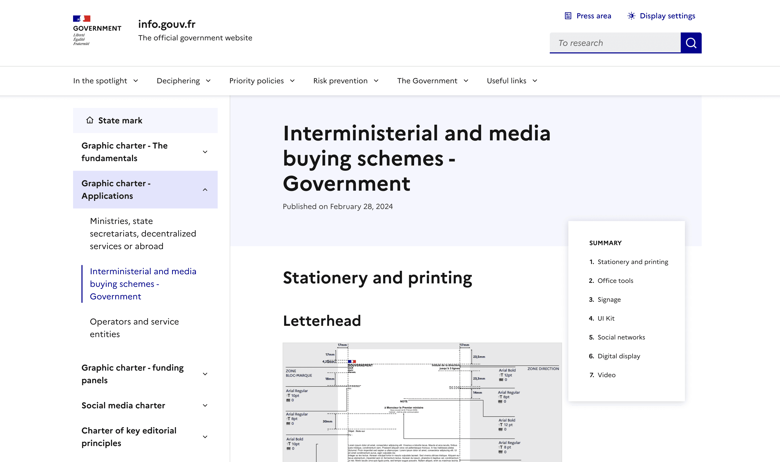Click the Display settings sun icon
780x462 pixels.
click(x=631, y=16)
